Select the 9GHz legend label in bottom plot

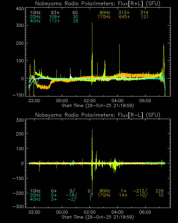105,191
